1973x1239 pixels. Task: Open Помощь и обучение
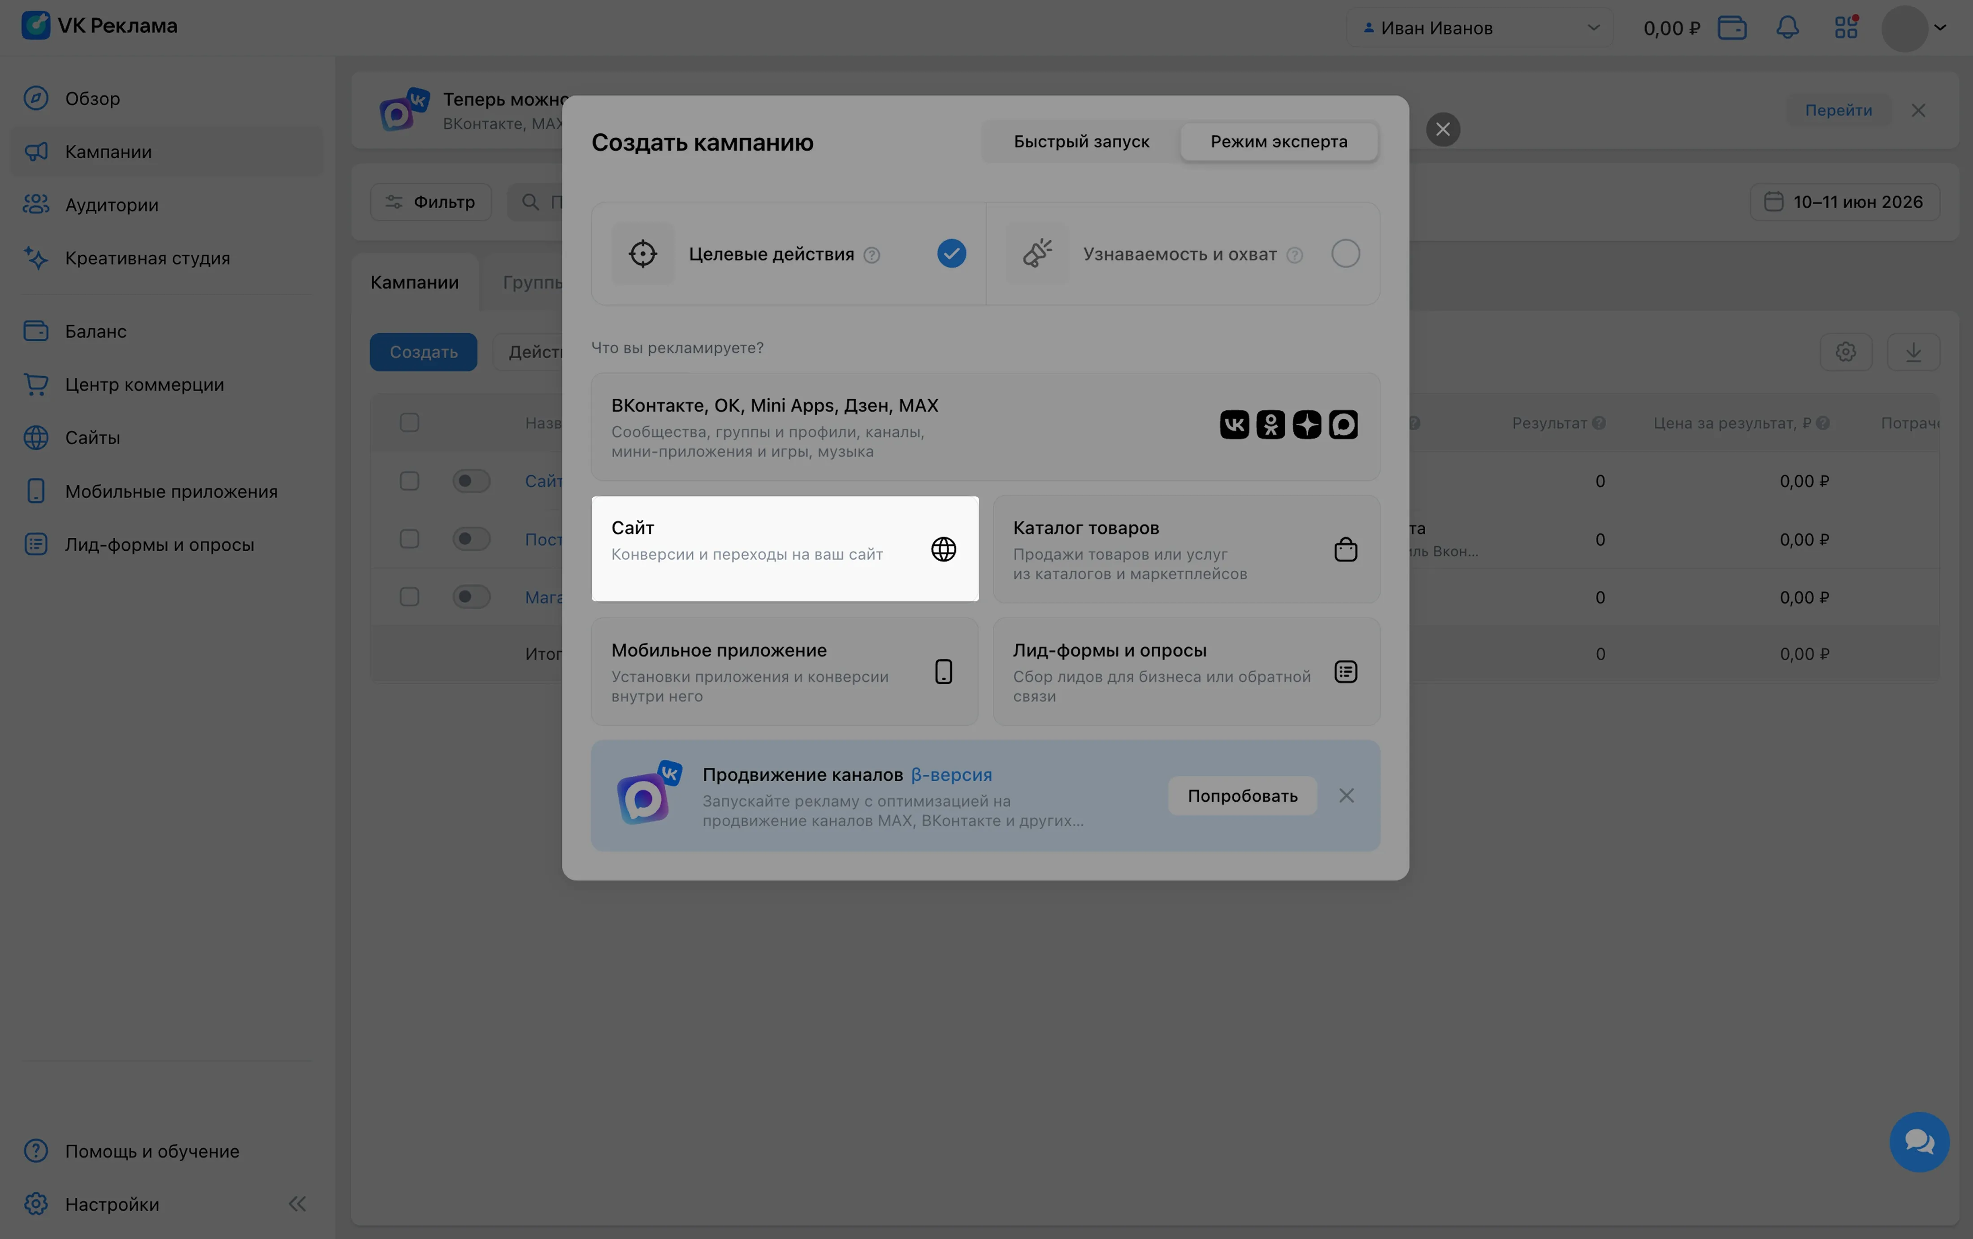point(166,1151)
